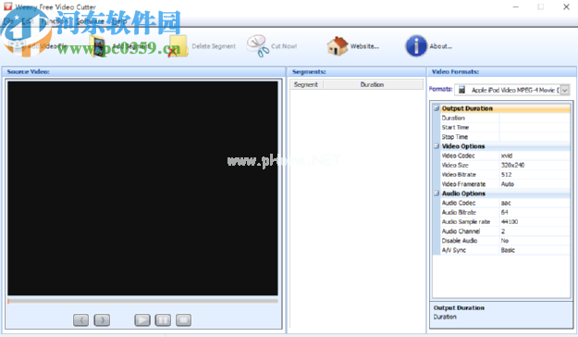This screenshot has width=578, height=337.
Task: Collapse the Video Options group
Action: click(437, 146)
